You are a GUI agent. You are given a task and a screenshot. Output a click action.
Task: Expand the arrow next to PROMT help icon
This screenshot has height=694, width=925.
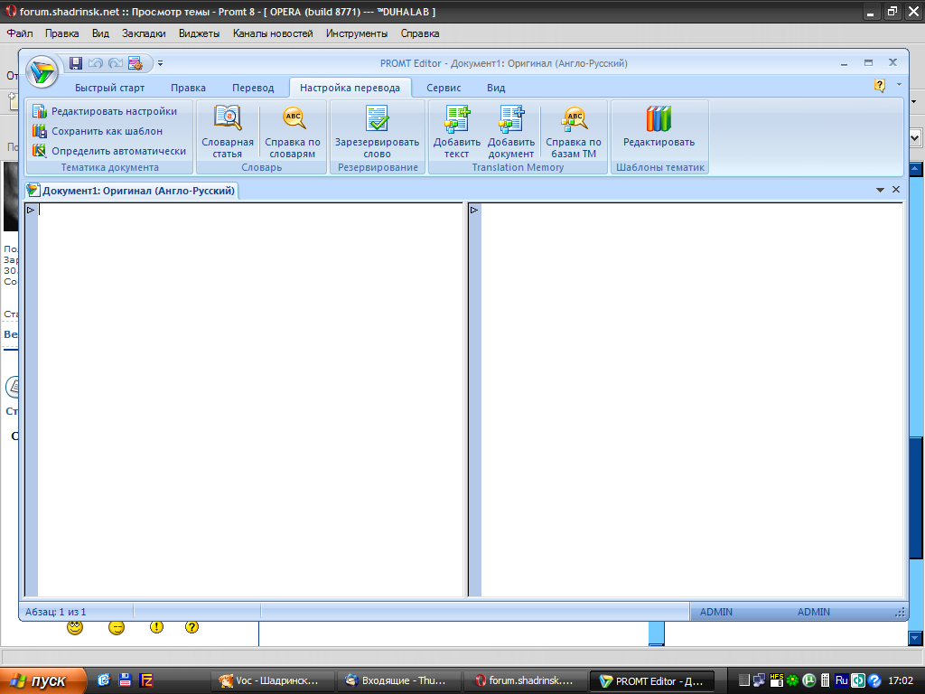coord(899,84)
